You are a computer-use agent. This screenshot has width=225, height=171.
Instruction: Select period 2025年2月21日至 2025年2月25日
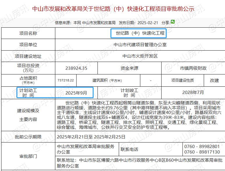[91, 137]
